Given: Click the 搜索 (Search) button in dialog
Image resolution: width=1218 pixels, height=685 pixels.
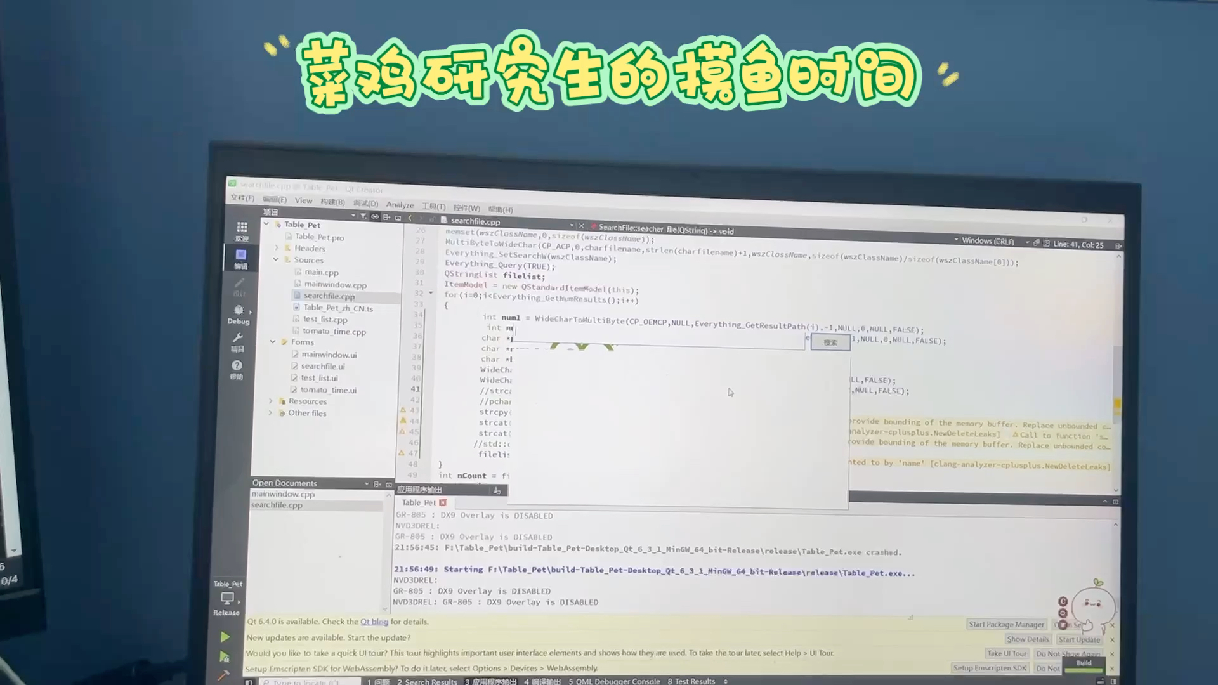Looking at the screenshot, I should point(829,342).
